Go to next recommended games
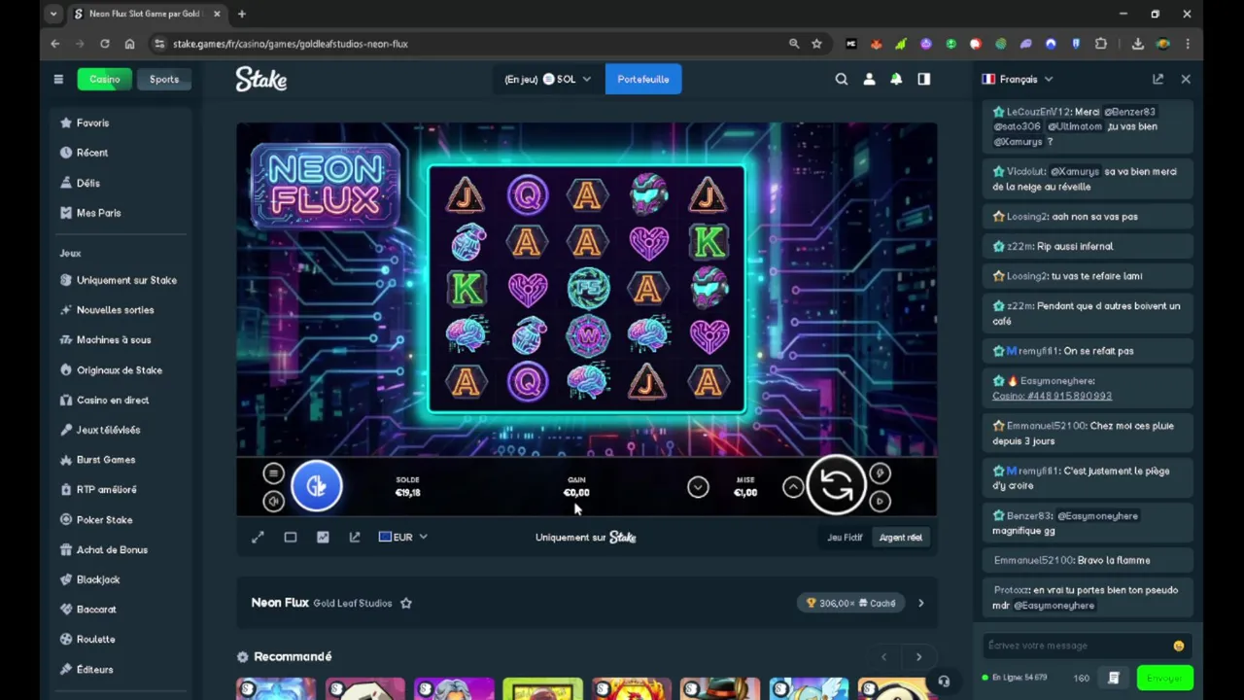Screen dimensions: 1244x700 (x=918, y=657)
